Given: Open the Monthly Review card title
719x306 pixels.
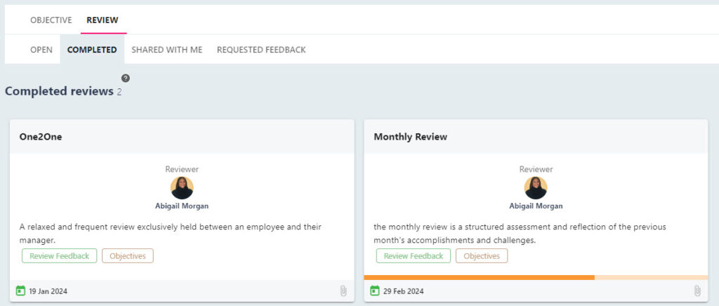Looking at the screenshot, I should point(410,137).
